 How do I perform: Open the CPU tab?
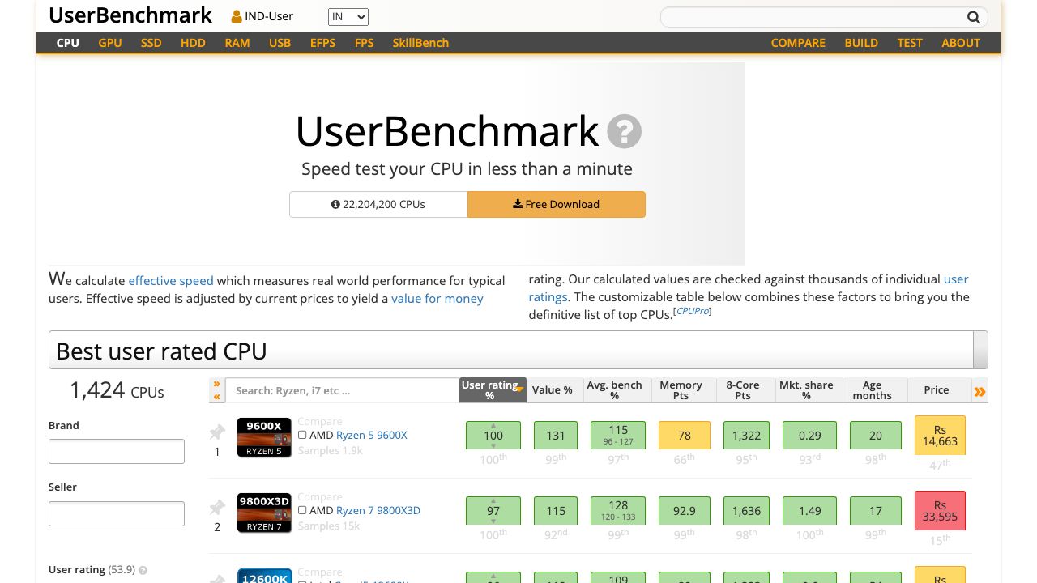[68, 43]
